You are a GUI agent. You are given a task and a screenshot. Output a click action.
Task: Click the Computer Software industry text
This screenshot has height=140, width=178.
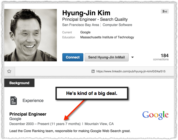point(117,25)
